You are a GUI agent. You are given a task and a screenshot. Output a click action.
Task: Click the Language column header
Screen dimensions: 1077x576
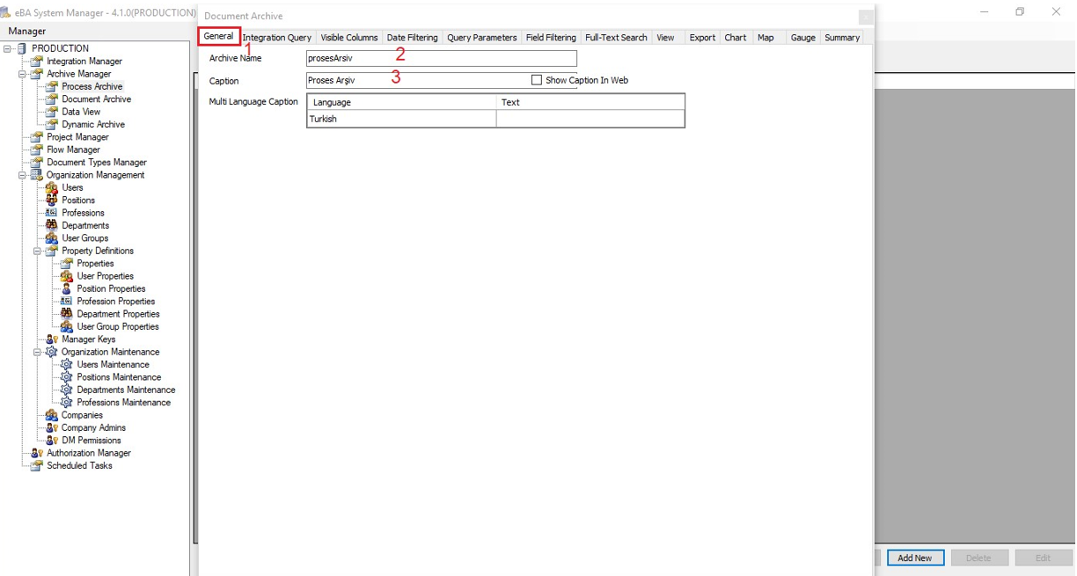pyautogui.click(x=401, y=102)
